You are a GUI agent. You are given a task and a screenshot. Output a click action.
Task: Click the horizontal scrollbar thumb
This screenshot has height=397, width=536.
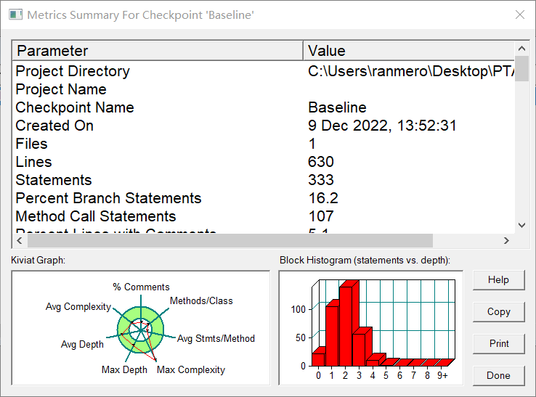(230, 240)
